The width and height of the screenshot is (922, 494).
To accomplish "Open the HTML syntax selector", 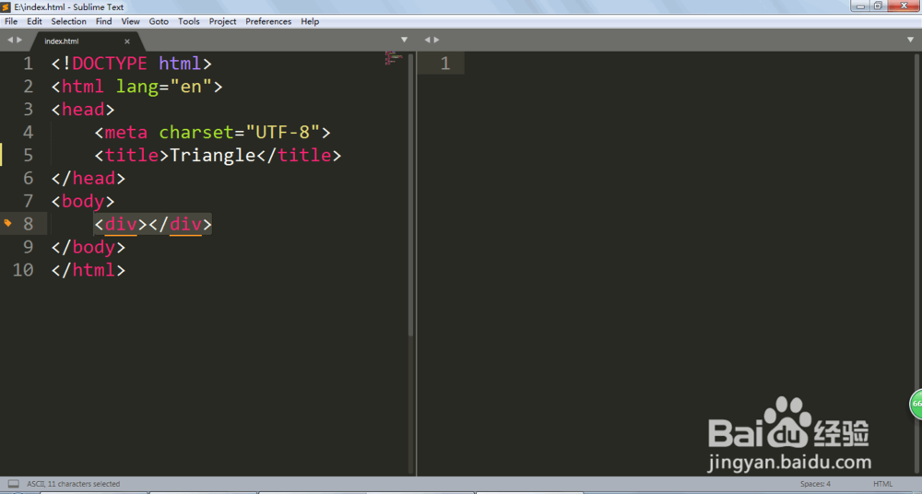I will (882, 484).
